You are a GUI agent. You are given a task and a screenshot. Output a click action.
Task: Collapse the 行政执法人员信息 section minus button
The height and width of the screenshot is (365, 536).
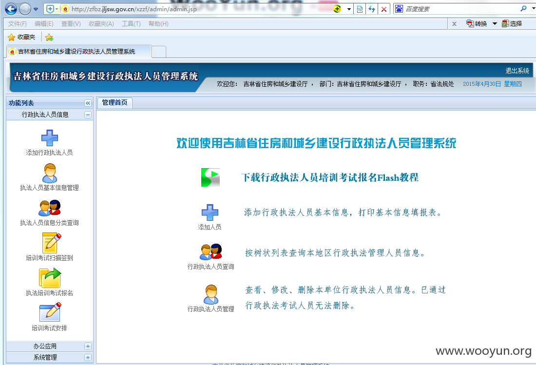click(x=88, y=115)
